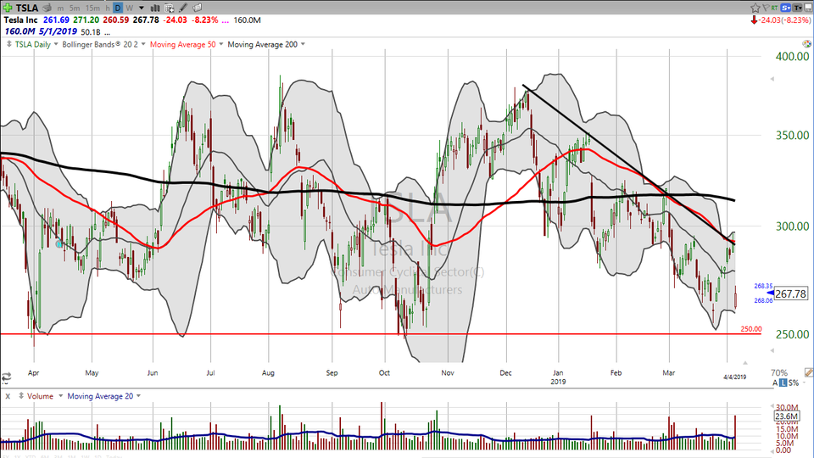
Task: Click the up-down arrows beside TSLA Daily
Action: [x=8, y=44]
